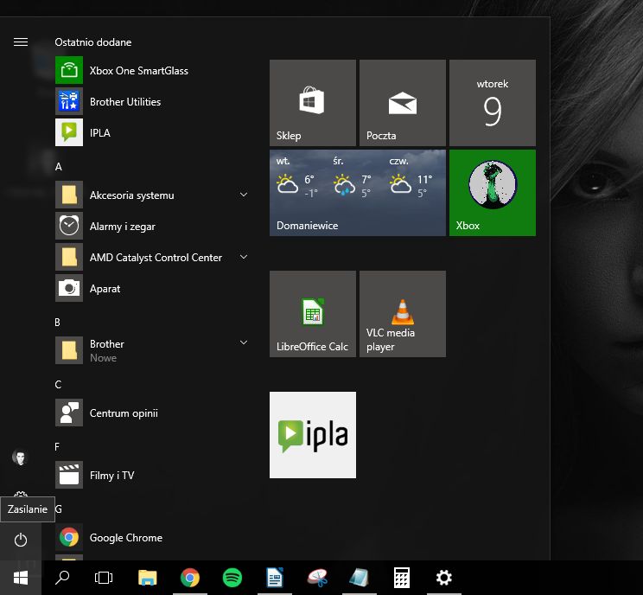Launch VLC media player tile

click(402, 314)
